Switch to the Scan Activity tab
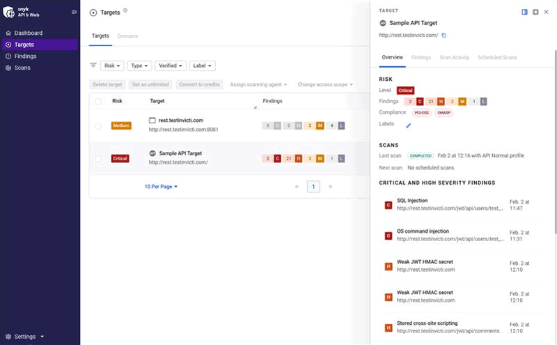The width and height of the screenshot is (557, 345). click(454, 57)
